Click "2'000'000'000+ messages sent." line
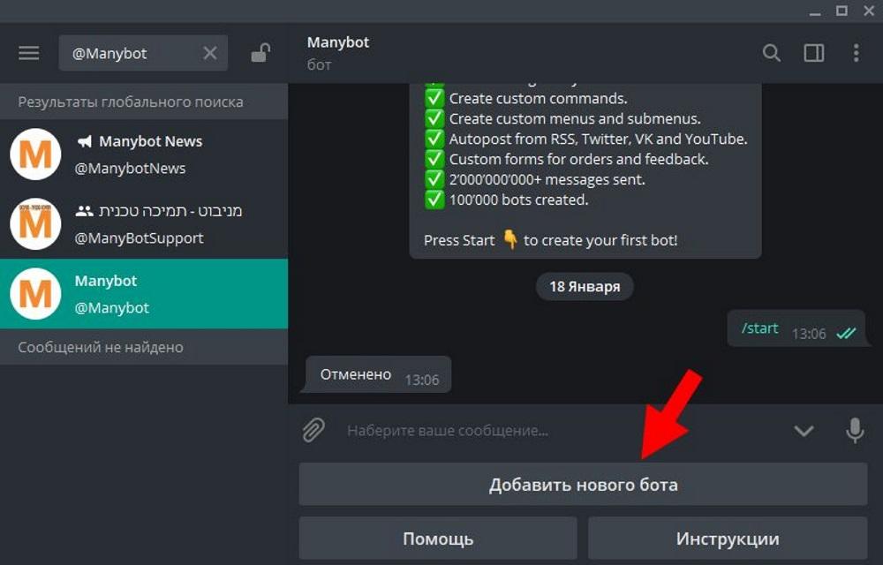 pos(547,179)
